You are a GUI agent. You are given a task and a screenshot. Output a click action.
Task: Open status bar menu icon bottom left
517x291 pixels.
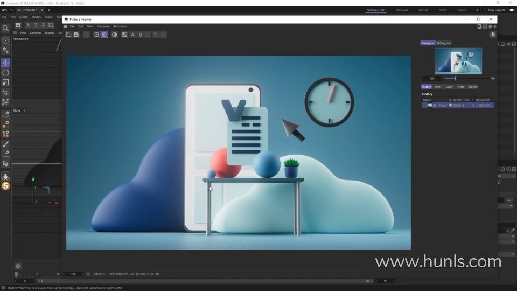(3, 288)
